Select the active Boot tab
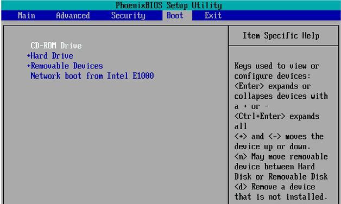341x204 pixels. [x=175, y=15]
